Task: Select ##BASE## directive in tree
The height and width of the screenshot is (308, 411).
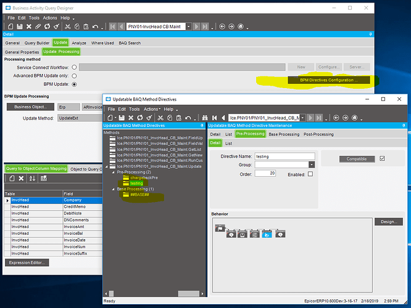Action: pos(139,195)
